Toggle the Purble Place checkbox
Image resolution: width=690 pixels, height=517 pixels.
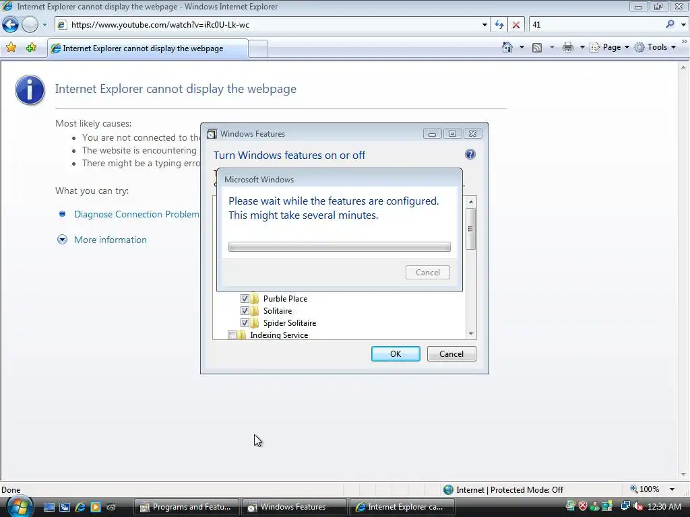[245, 298]
